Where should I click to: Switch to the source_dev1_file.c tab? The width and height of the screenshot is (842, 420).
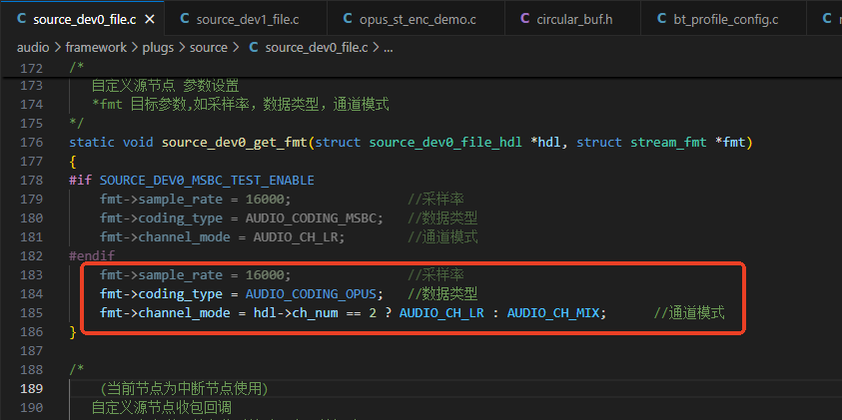click(245, 19)
